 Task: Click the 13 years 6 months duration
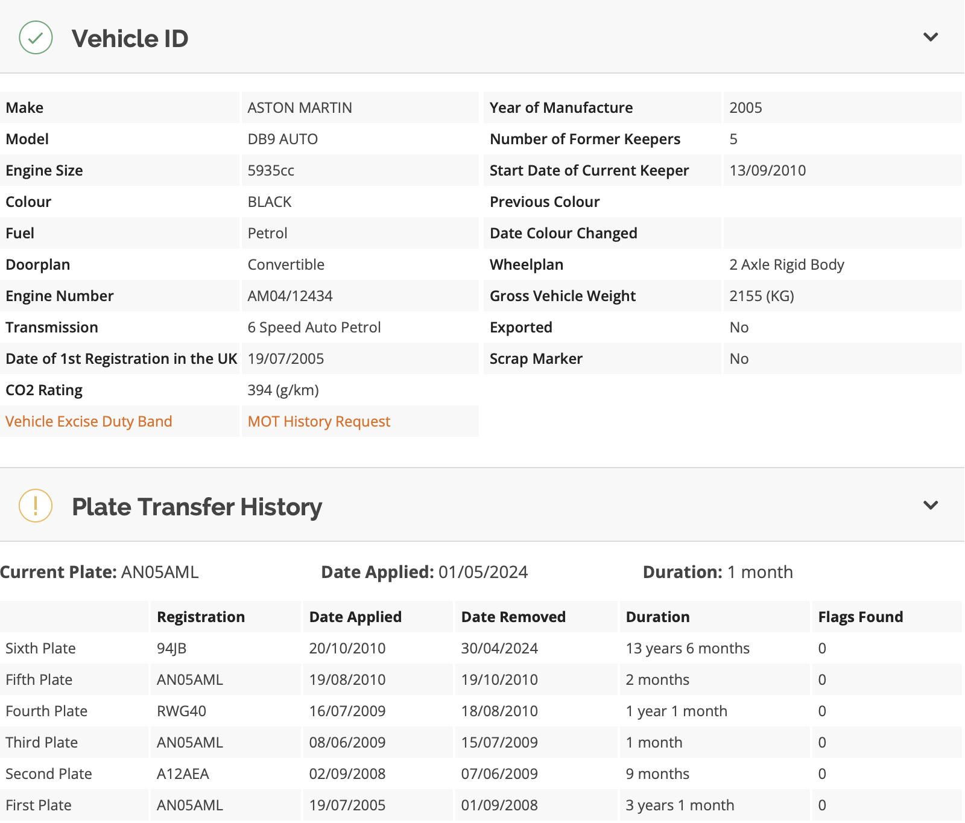(688, 648)
